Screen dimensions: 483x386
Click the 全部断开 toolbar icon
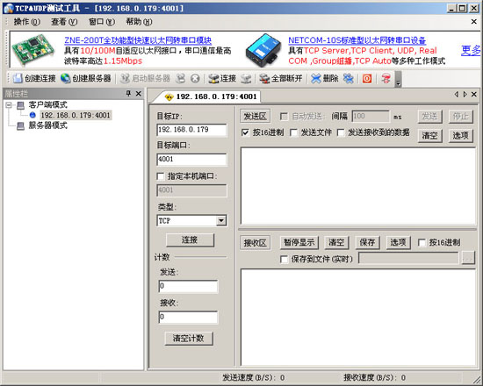point(264,79)
